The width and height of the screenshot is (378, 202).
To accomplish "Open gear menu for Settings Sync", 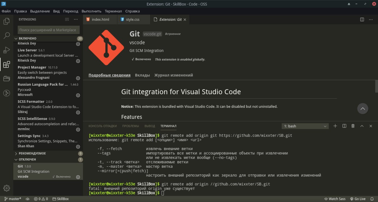I will [78, 147].
